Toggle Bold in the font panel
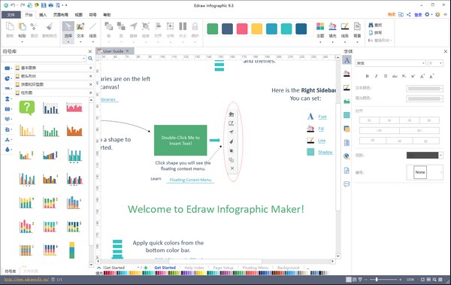 367,76
